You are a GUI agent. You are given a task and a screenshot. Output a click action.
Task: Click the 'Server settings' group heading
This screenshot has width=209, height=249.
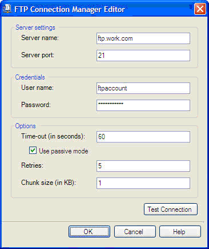pos(35,27)
